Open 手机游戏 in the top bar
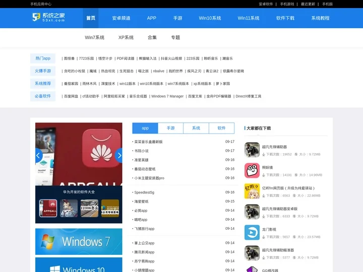The image size is (363, 272). pos(287,4)
